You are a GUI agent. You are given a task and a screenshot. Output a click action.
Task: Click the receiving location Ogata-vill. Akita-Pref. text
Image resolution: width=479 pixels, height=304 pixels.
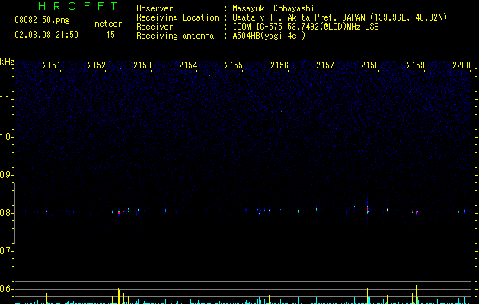[340, 17]
